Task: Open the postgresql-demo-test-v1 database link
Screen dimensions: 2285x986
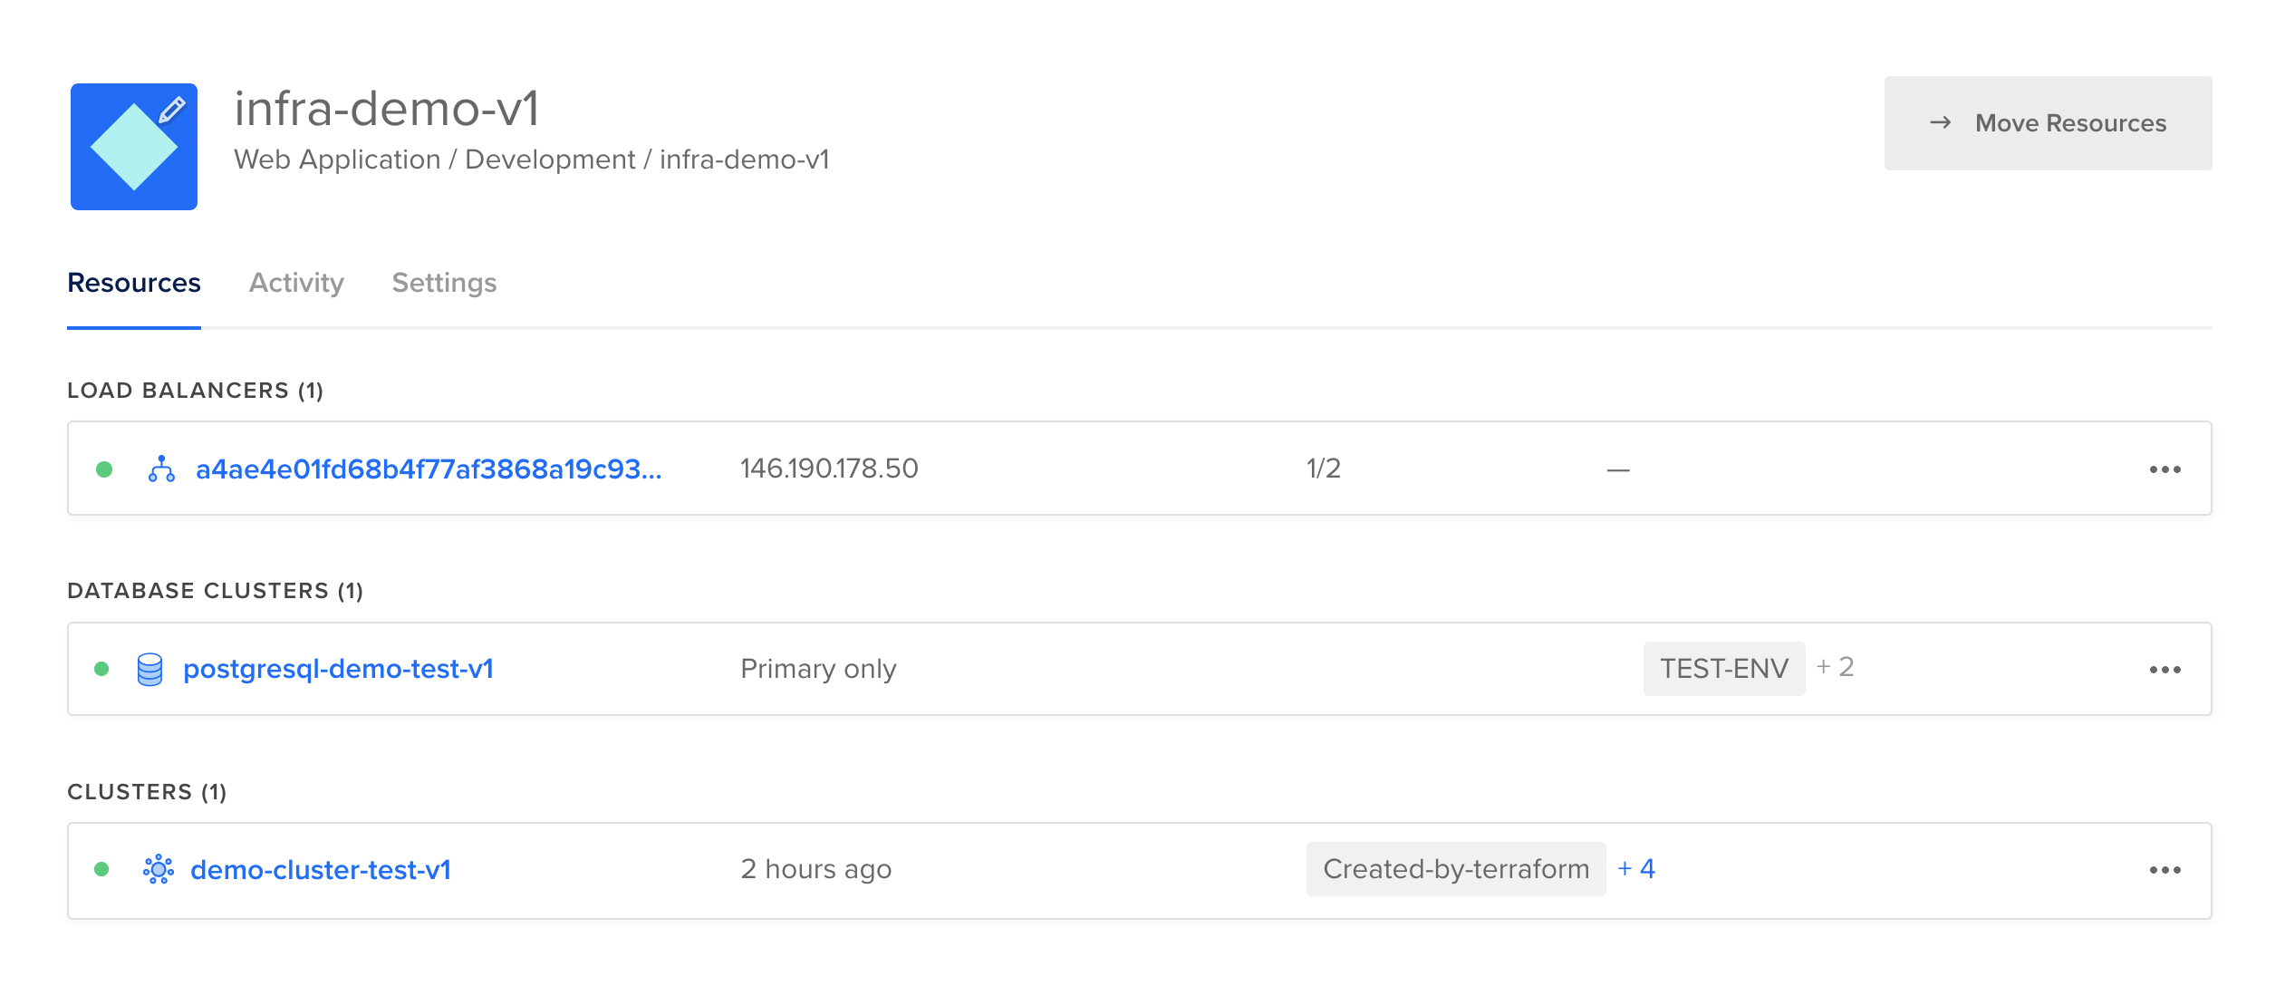Action: (338, 669)
